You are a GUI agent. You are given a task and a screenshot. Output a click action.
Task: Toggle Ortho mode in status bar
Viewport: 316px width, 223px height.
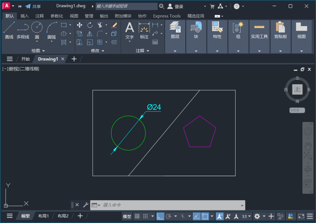(160, 216)
